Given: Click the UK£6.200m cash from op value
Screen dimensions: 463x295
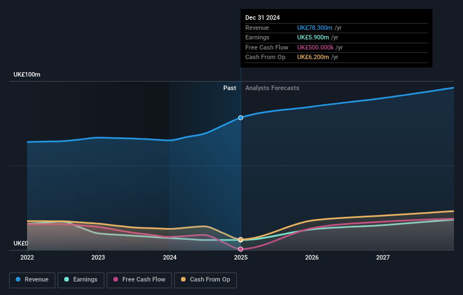Looking at the screenshot, I should click(313, 57).
